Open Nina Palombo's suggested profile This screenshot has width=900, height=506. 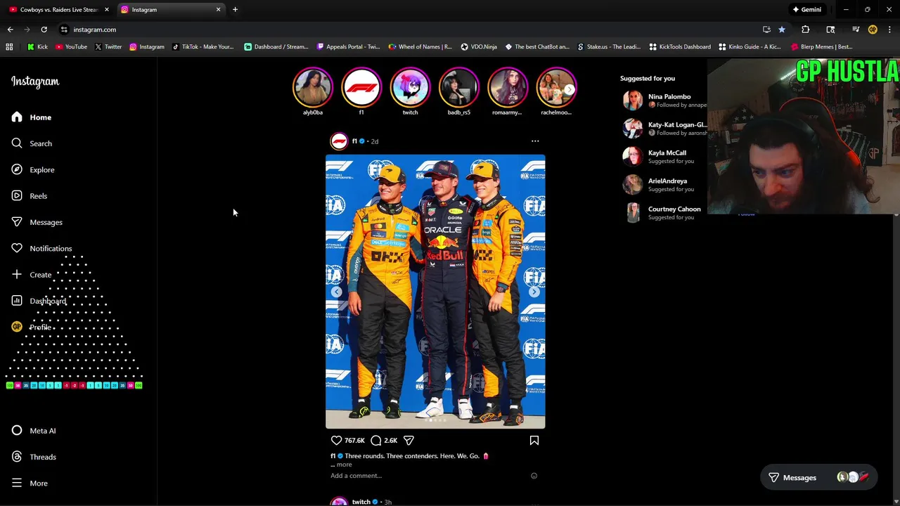[669, 96]
